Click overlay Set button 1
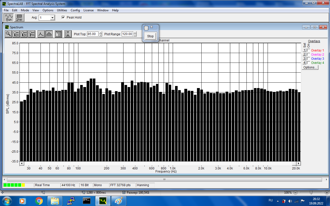The width and height of the screenshot is (330, 206). (304, 50)
